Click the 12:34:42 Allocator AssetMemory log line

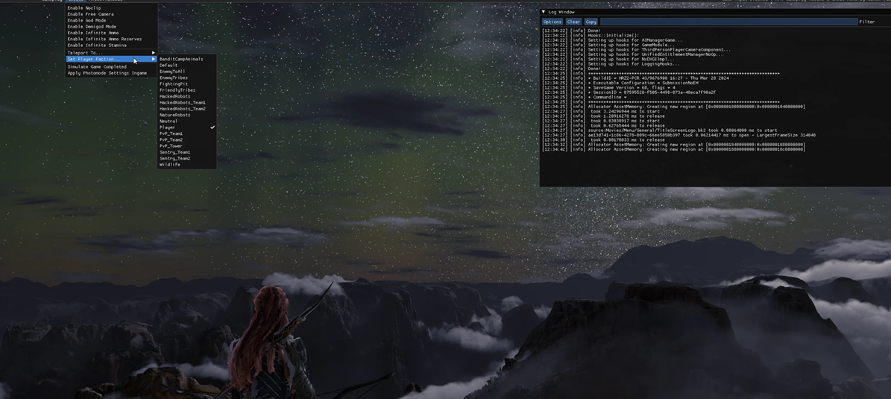coord(674,149)
